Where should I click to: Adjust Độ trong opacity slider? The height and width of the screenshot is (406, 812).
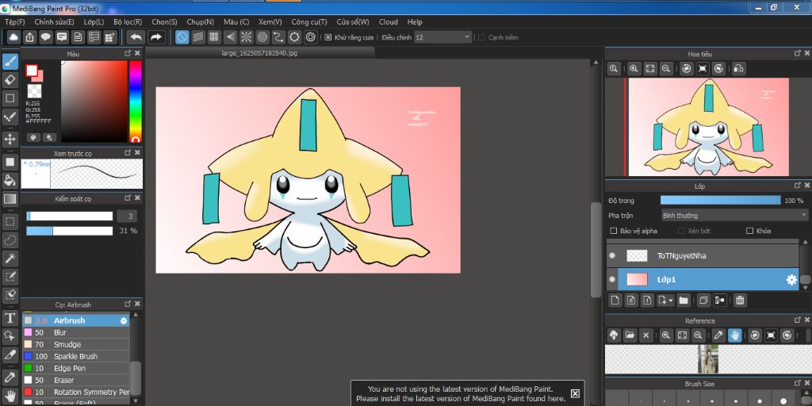click(720, 201)
